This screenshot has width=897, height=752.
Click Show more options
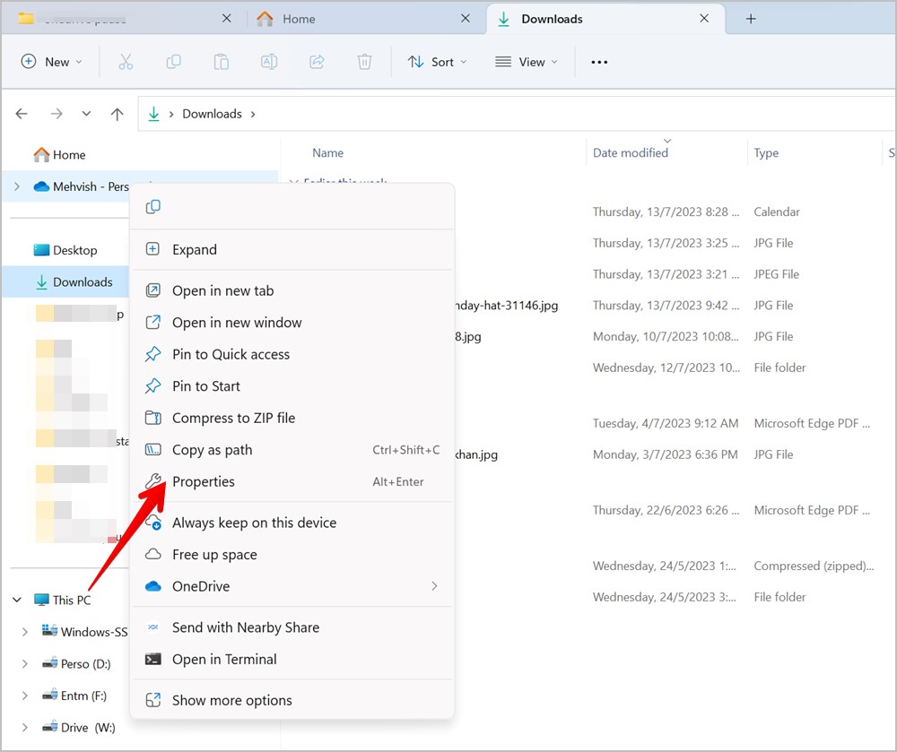[x=292, y=701]
